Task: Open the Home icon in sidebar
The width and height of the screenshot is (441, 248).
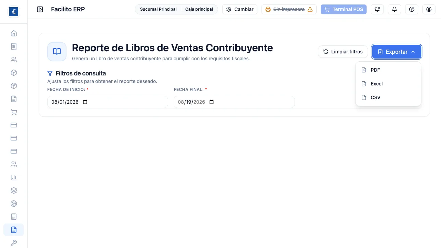Action: coord(14,33)
